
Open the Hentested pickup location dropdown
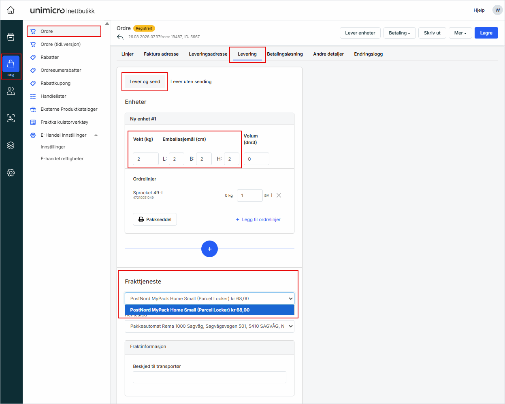[x=209, y=326]
